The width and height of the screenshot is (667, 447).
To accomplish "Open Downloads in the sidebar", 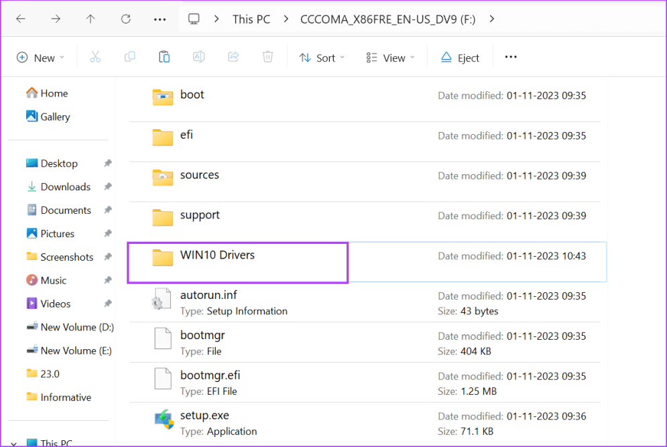I will (65, 187).
